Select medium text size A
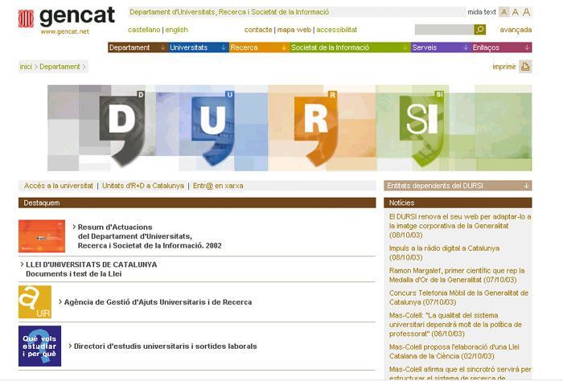 click(516, 12)
